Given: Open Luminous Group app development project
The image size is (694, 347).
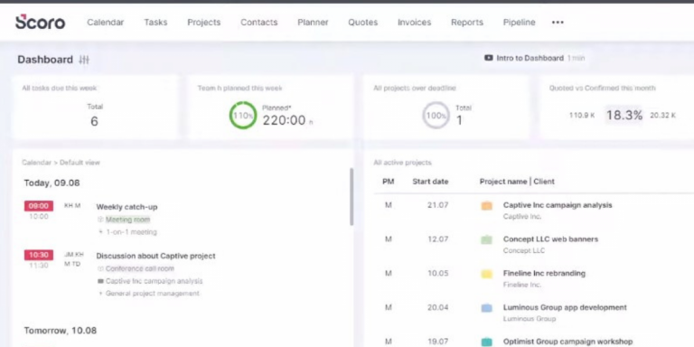Looking at the screenshot, I should (565, 307).
